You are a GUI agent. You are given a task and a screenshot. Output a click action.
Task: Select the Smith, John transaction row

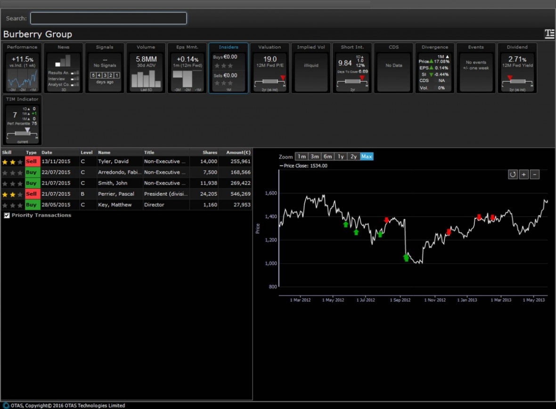(126, 183)
